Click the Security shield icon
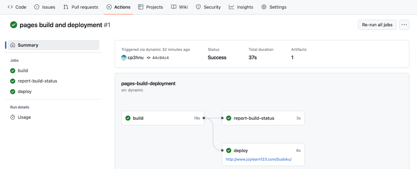 pos(198,7)
